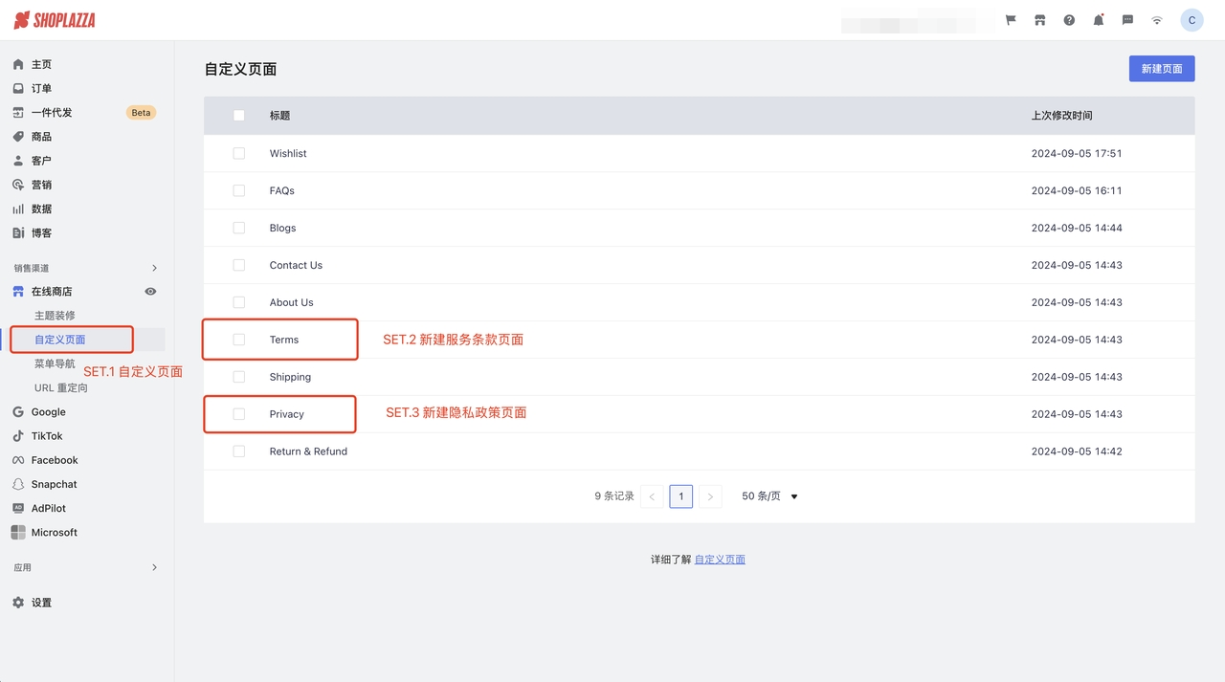
Task: Open the help question mark icon
Action: click(1069, 20)
